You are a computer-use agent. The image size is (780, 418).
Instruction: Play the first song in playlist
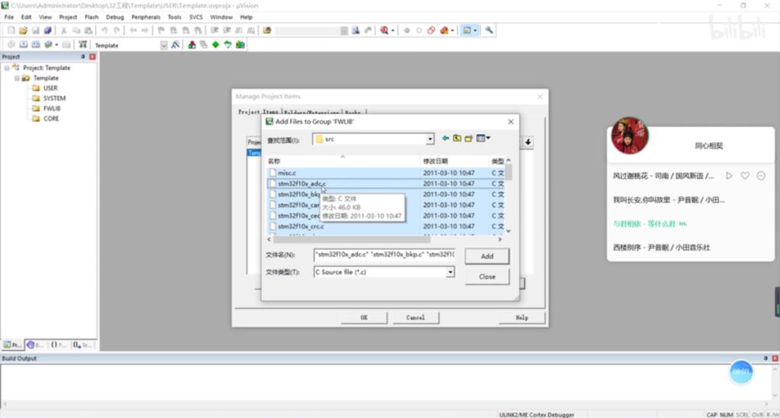coord(729,176)
